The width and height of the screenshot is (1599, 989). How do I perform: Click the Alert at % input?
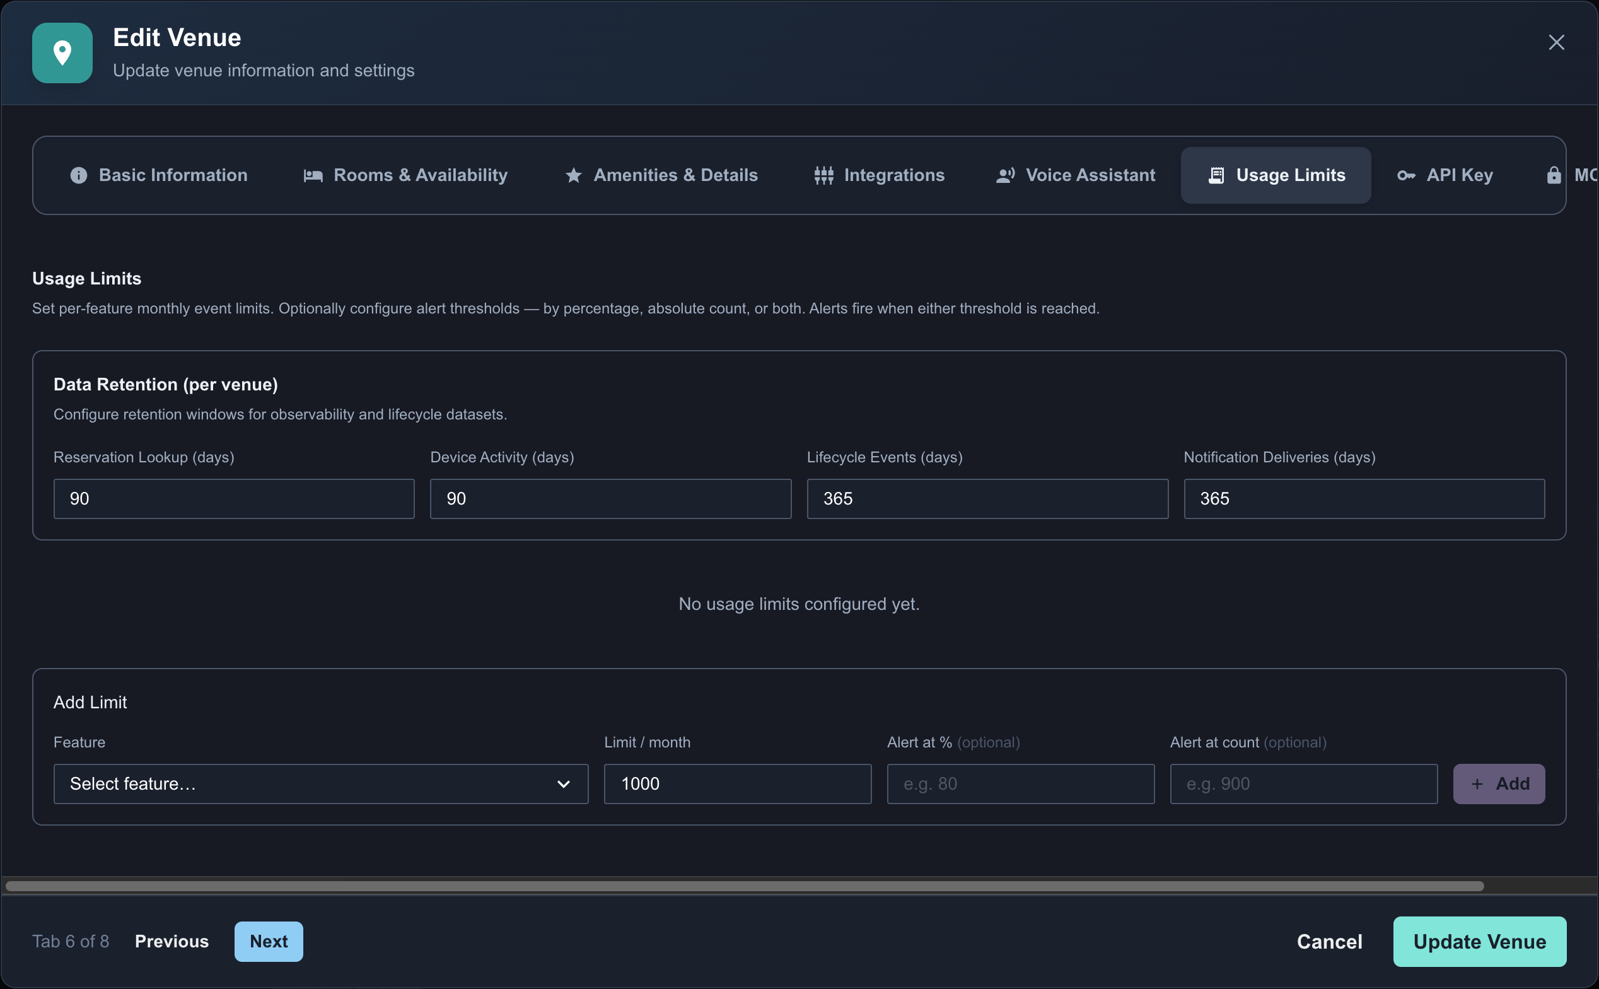[1020, 783]
